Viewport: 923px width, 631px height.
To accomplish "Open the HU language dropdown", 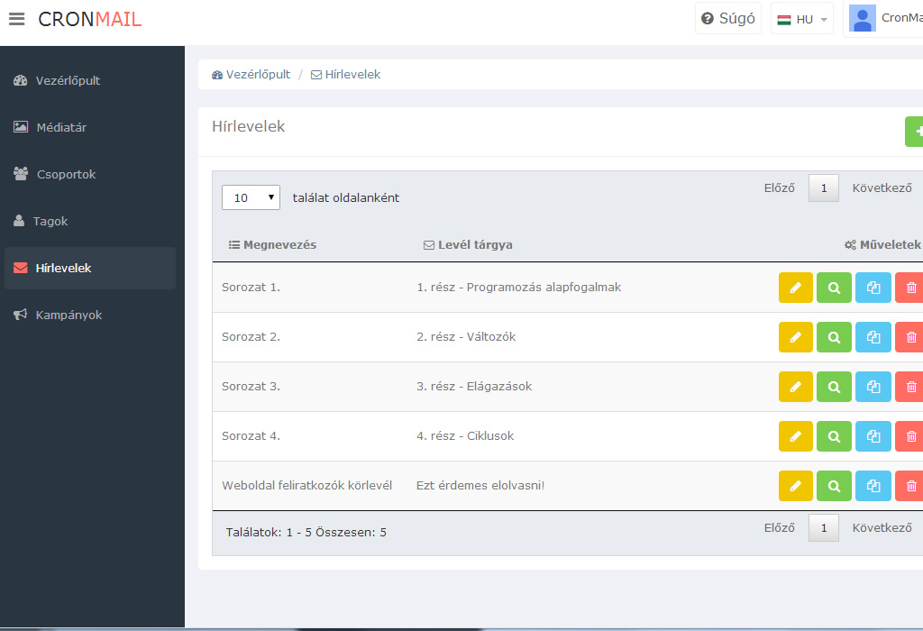I will [801, 20].
